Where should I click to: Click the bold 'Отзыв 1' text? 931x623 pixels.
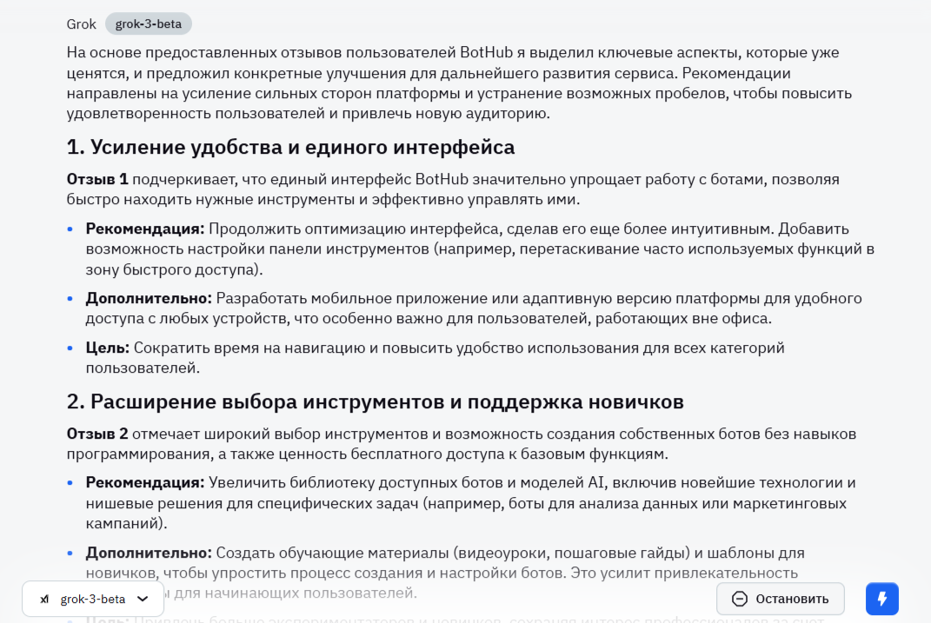point(97,179)
